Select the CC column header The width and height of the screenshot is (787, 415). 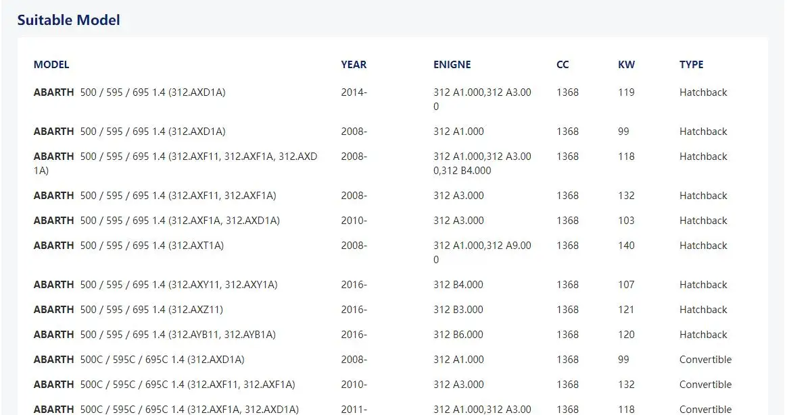point(563,65)
